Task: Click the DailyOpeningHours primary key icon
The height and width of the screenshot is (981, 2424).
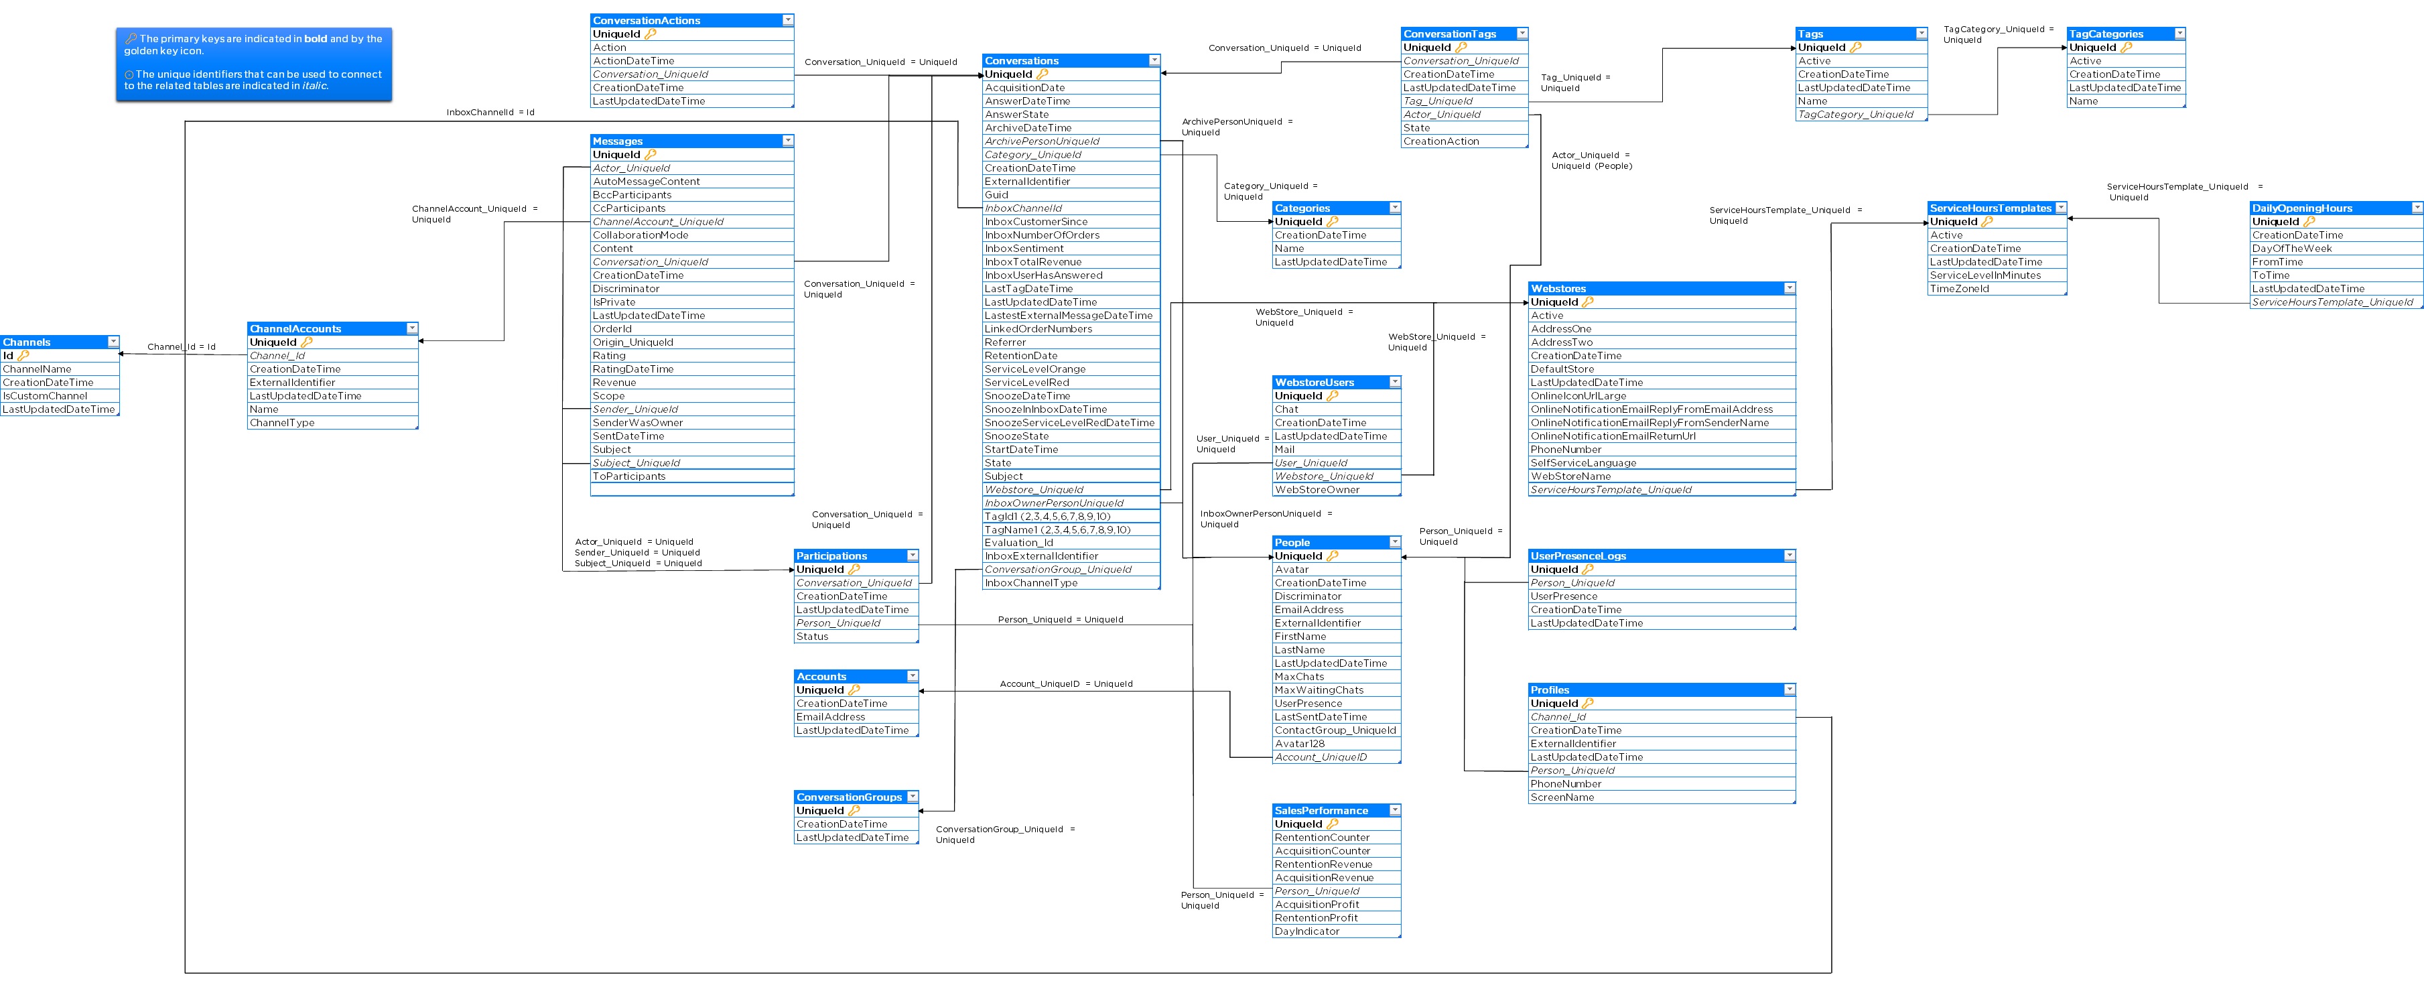Action: [x=2308, y=221]
